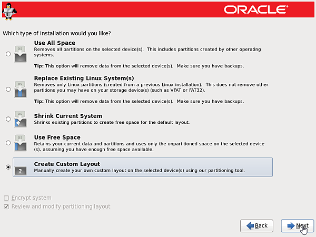Select the Use All Space radio button
This screenshot has height=237, width=316.
pyautogui.click(x=7, y=54)
